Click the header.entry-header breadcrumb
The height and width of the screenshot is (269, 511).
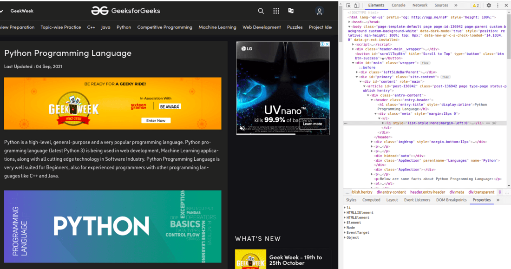point(427,192)
